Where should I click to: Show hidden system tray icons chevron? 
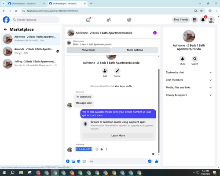coord(194,172)
